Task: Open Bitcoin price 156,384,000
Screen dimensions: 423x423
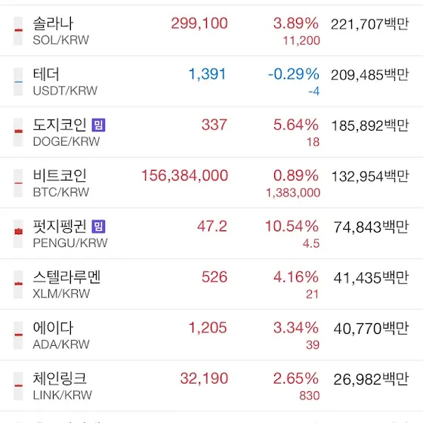Action: pos(185,175)
